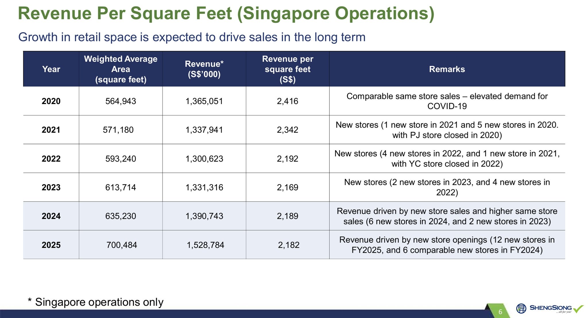Click the 2023 revenue 1,331,316 cell
Viewport: 588px width, 318px height.
pyautogui.click(x=204, y=188)
